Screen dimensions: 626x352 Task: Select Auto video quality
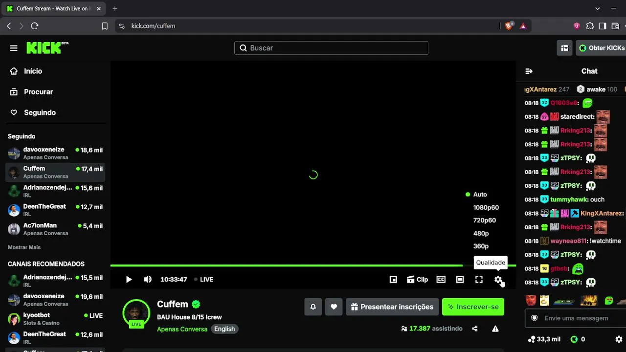[x=480, y=194]
